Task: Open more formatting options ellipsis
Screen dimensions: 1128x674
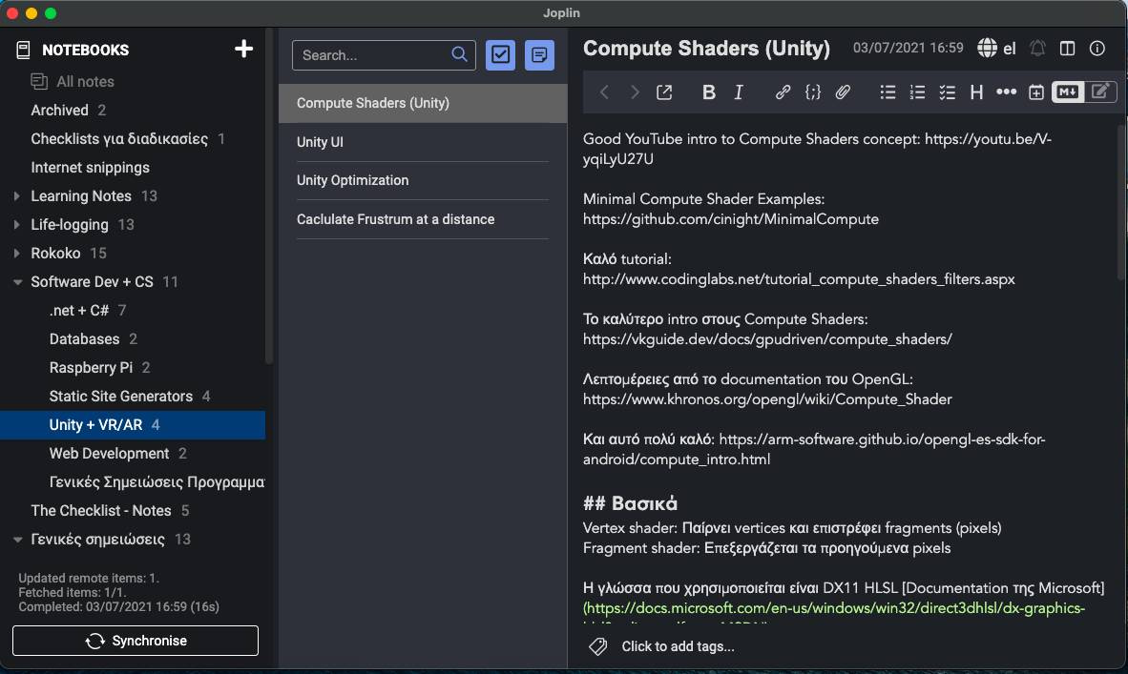Action: click(1006, 92)
